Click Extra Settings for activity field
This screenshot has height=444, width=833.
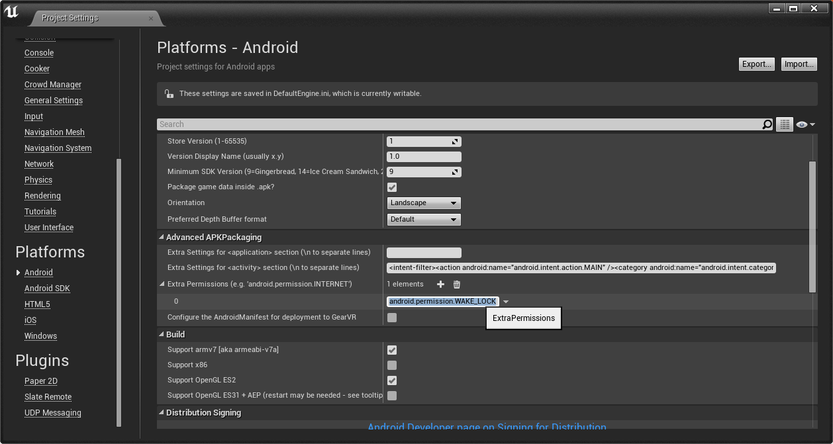pyautogui.click(x=581, y=268)
